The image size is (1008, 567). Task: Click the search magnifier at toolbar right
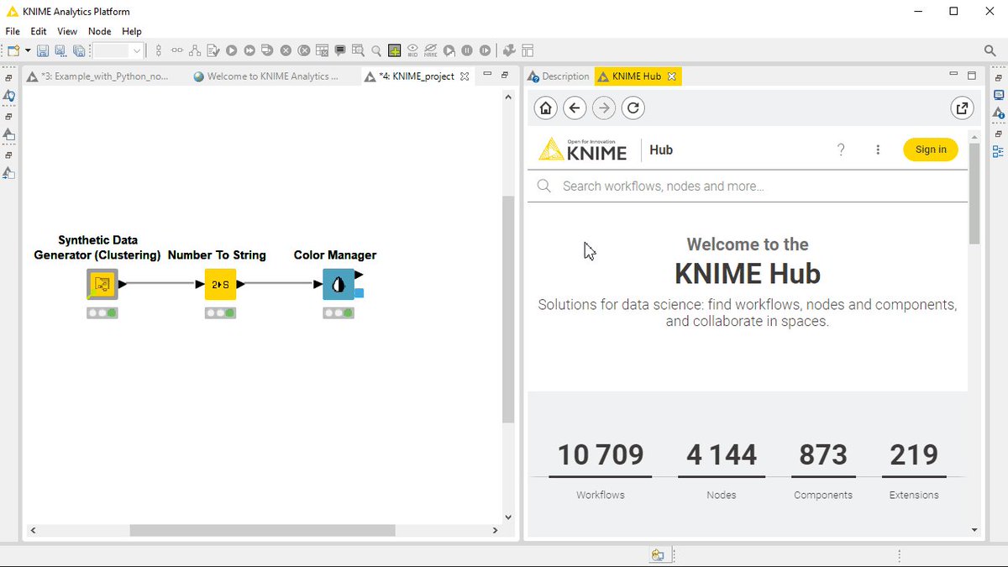tap(990, 50)
